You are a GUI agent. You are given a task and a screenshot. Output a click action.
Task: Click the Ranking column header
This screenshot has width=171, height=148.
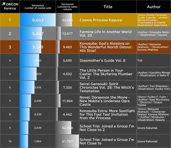[x=10, y=8]
